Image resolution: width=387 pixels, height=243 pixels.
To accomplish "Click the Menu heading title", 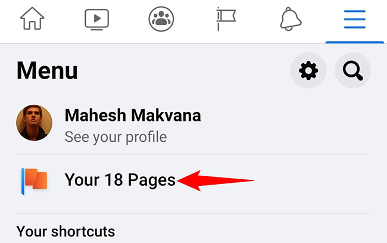I will (47, 71).
